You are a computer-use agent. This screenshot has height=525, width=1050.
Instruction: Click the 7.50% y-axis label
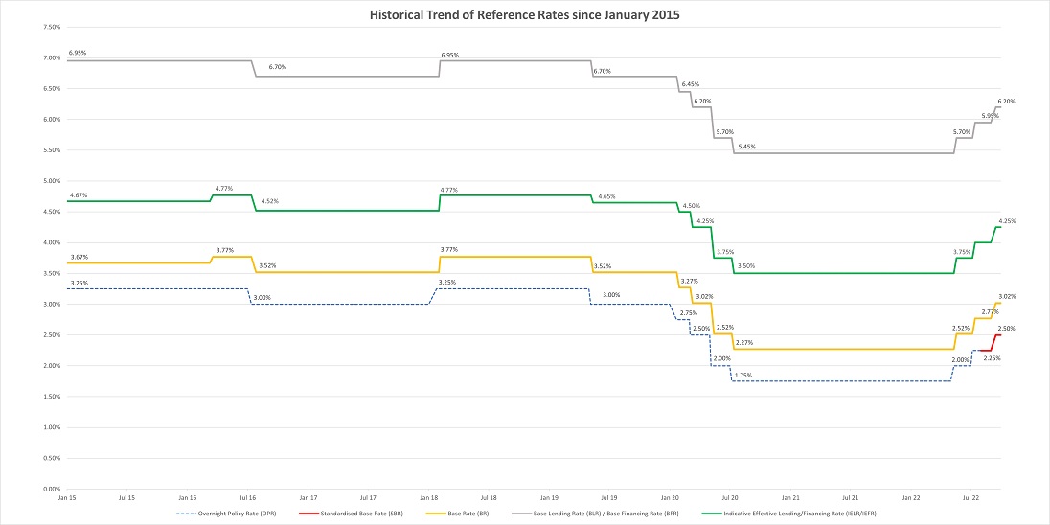[x=53, y=27]
